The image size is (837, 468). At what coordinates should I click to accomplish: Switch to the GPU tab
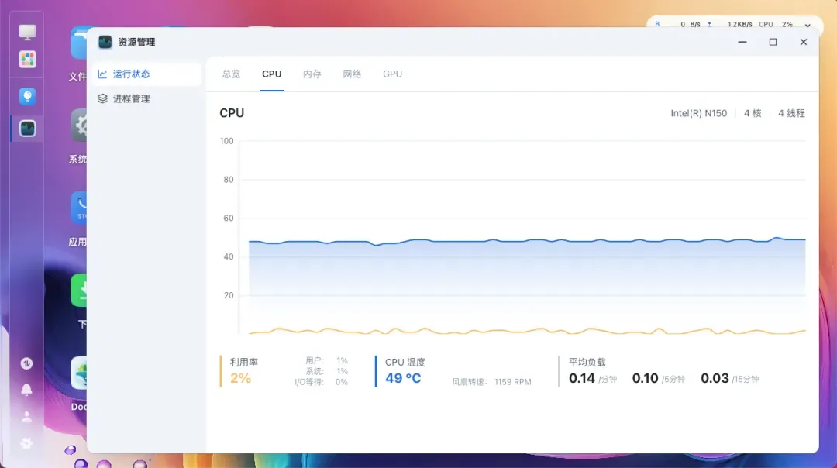coord(392,74)
